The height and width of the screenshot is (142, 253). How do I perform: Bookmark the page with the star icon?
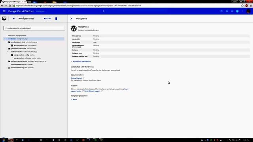click(x=242, y=6)
